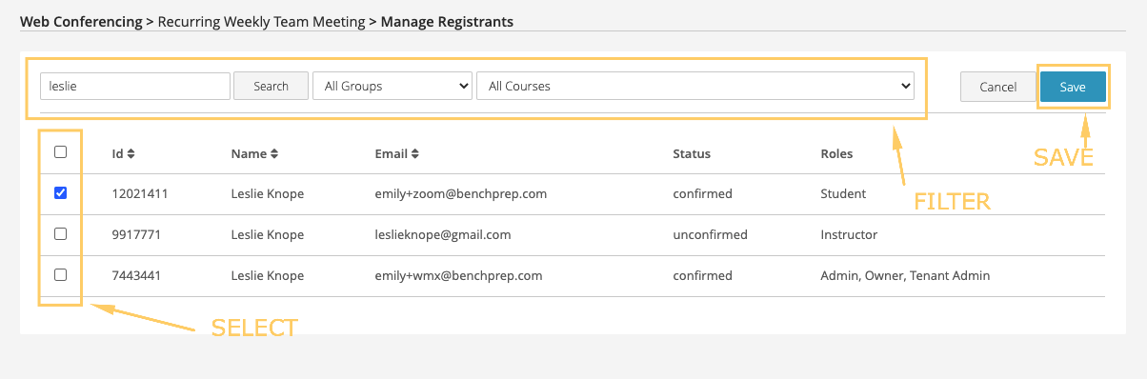This screenshot has width=1147, height=379.
Task: Open Recurring Weekly Team Meeting breadcrumb
Action: [261, 21]
